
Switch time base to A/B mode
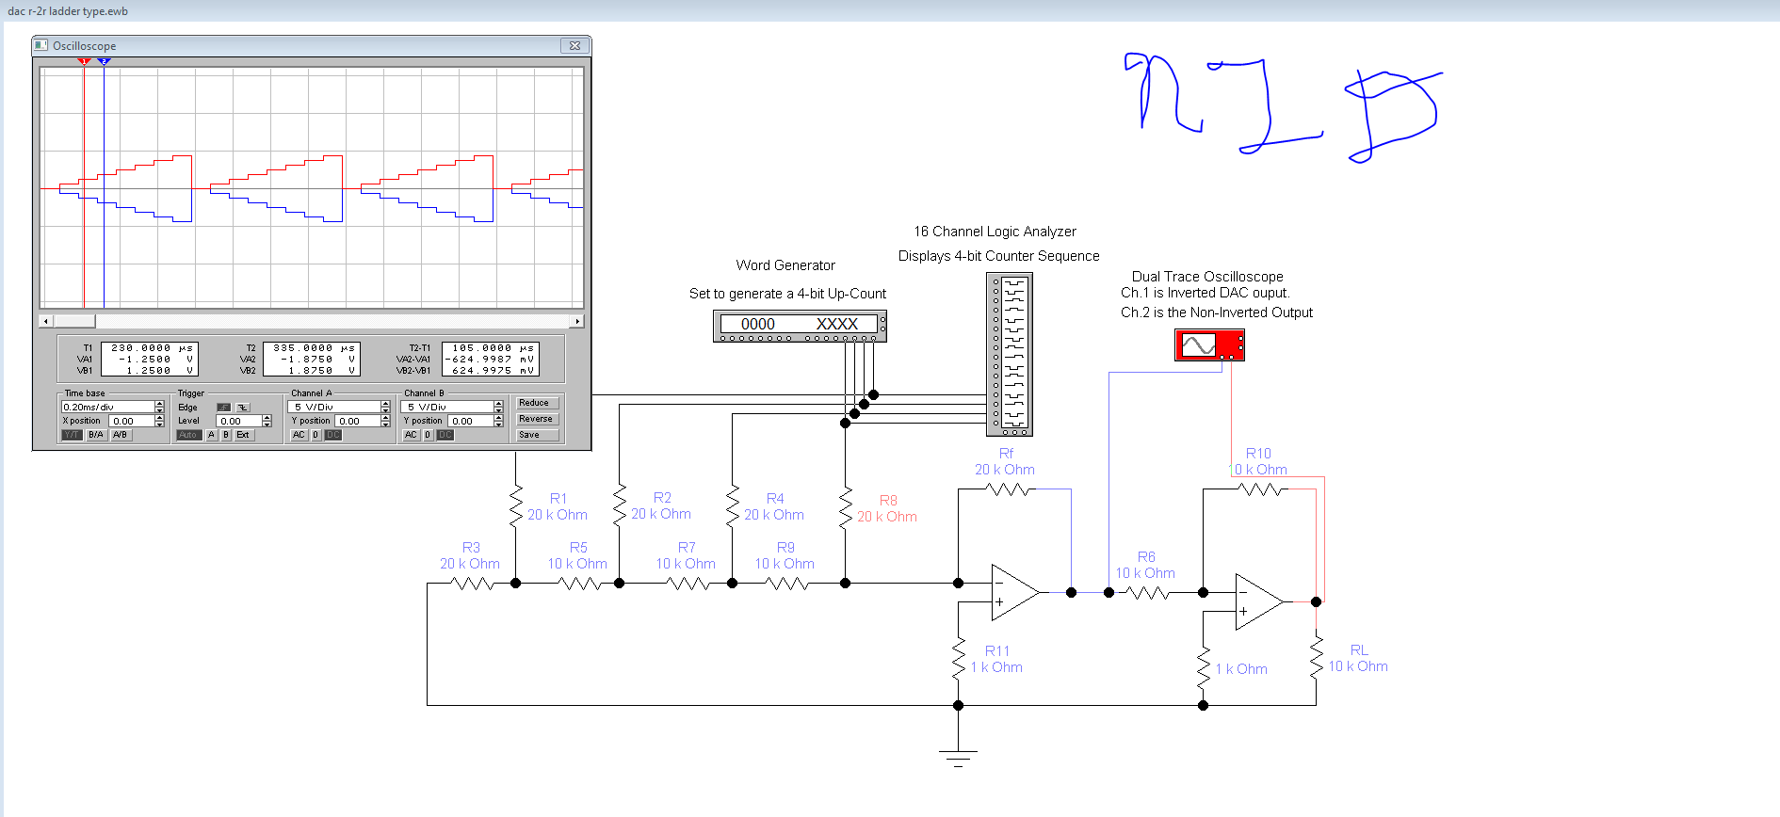(121, 435)
